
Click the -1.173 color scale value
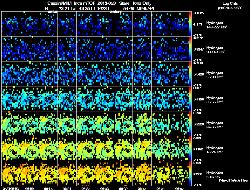click(197, 24)
